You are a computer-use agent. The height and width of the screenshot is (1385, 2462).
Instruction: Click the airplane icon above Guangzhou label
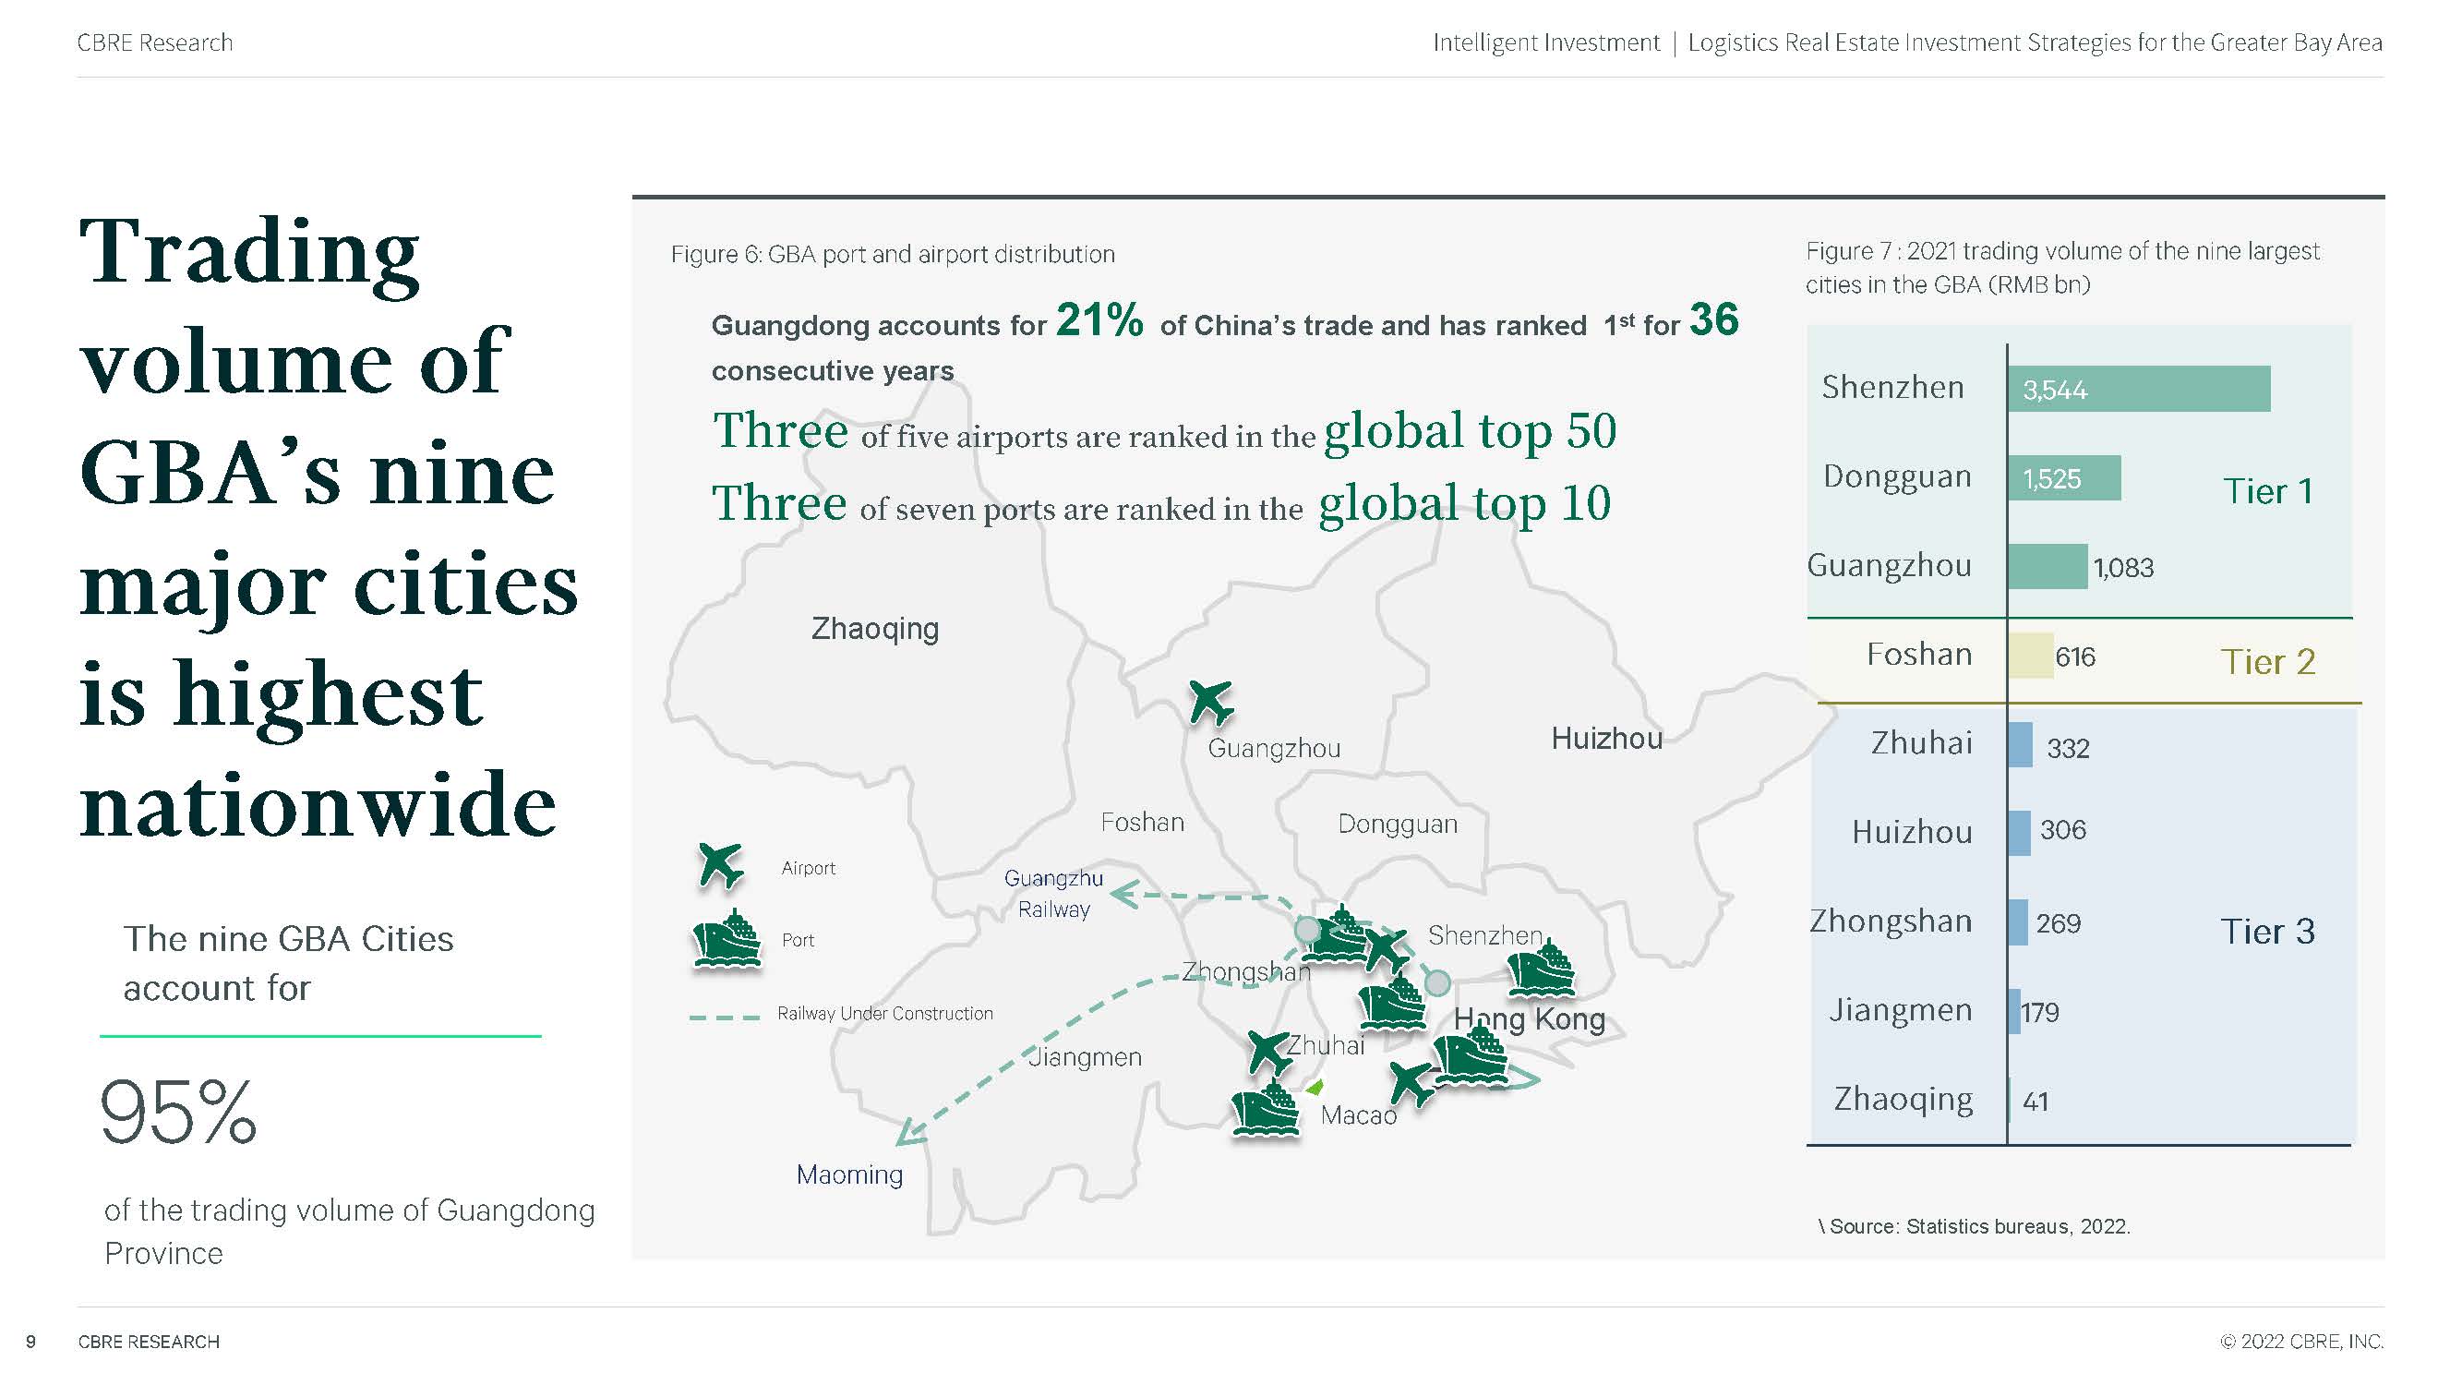pos(1210,703)
